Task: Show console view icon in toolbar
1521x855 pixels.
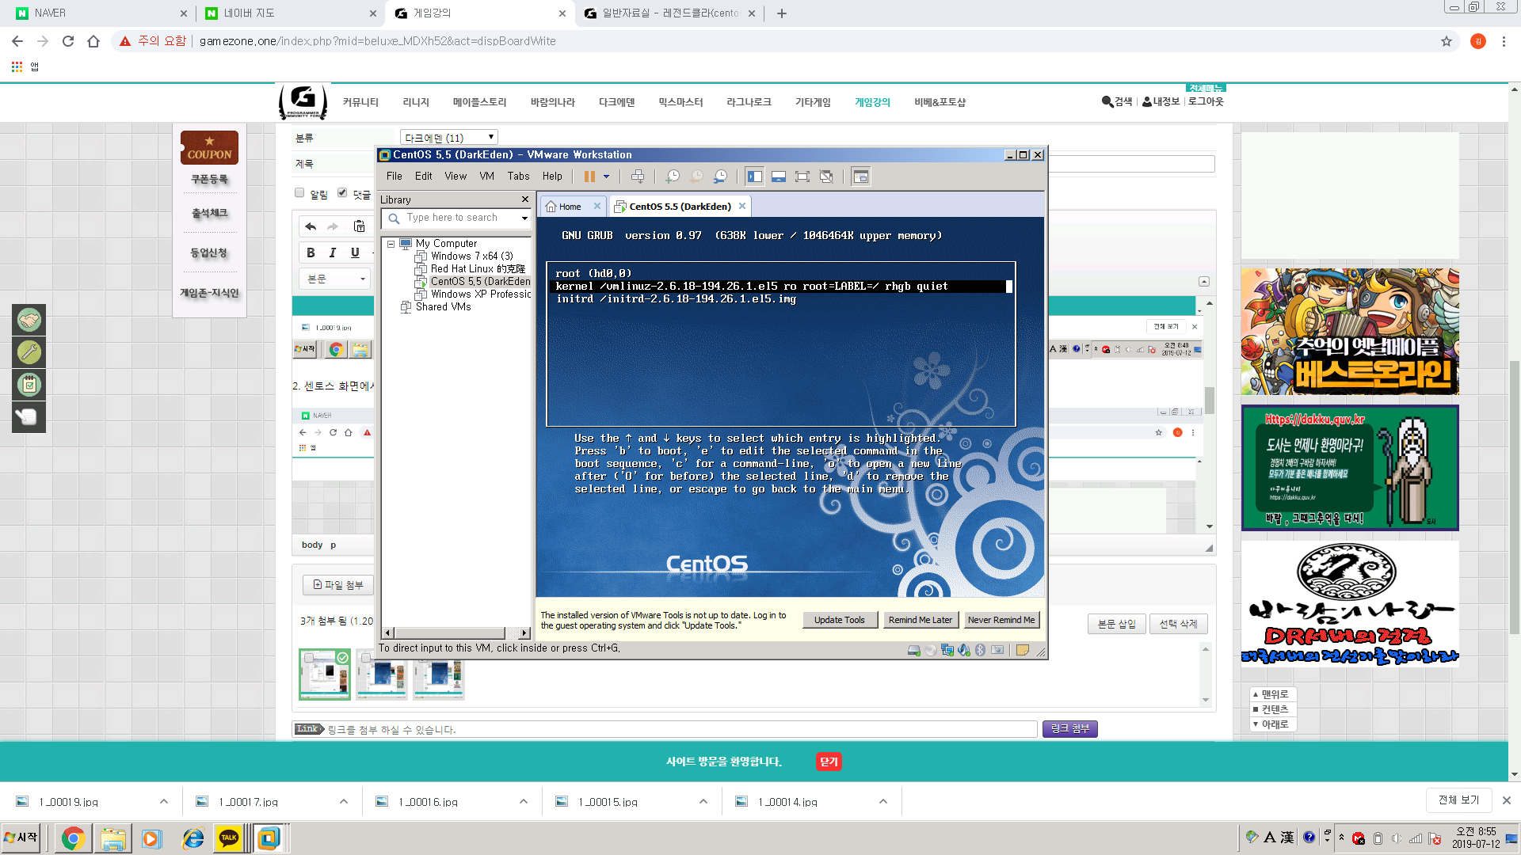Action: tap(860, 177)
